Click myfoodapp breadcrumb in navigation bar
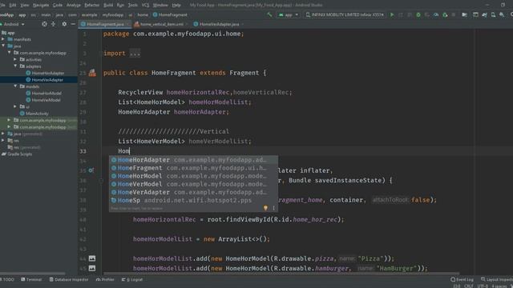This screenshot has height=288, width=513. (112, 14)
